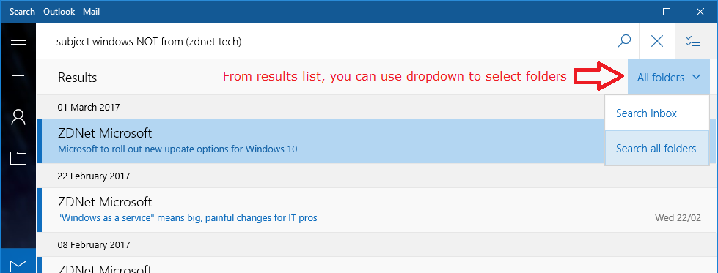Run search with magnifying glass icon
718x273 pixels.
(x=623, y=41)
